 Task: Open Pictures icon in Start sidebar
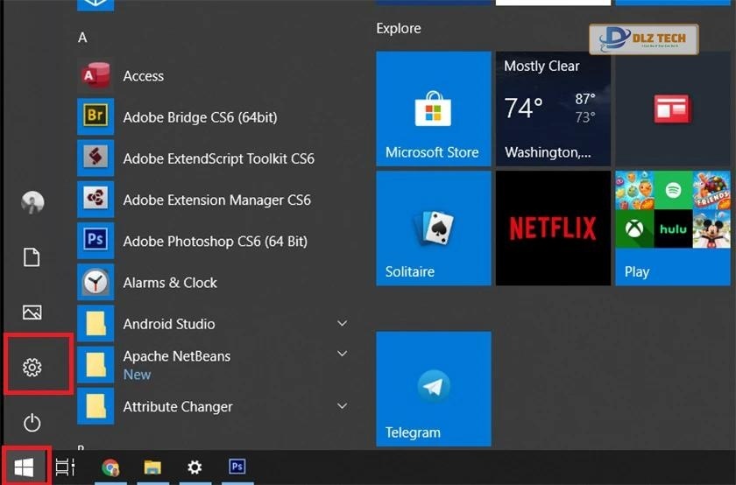pyautogui.click(x=32, y=313)
